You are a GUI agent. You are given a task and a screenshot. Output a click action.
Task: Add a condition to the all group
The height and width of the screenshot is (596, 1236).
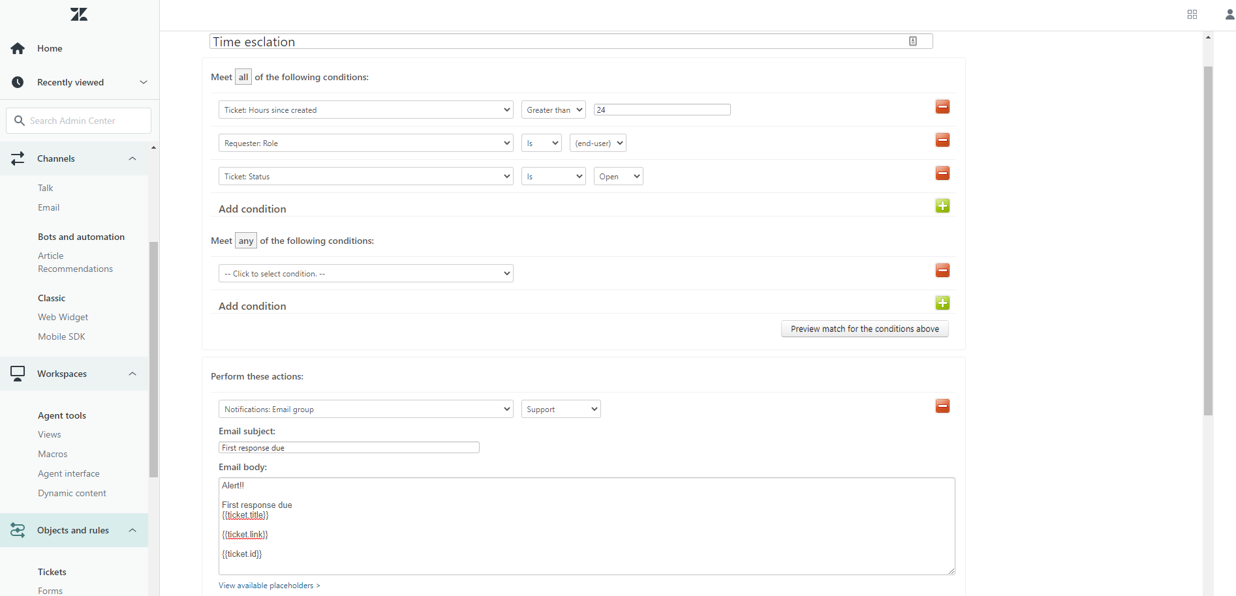(x=942, y=206)
